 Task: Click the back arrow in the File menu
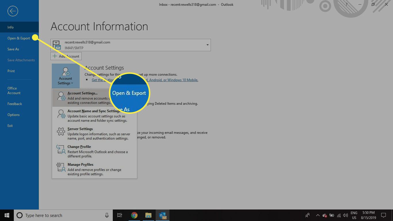pos(13,11)
